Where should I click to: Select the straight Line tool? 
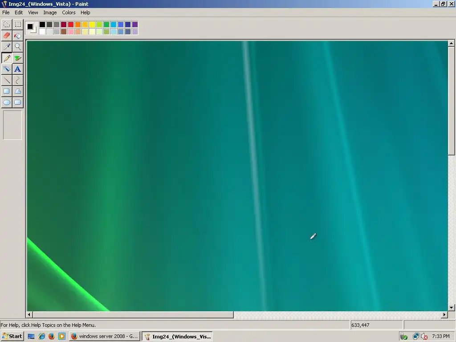click(7, 80)
